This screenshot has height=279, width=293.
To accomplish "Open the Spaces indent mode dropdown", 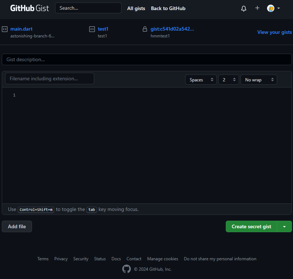I will [201, 80].
